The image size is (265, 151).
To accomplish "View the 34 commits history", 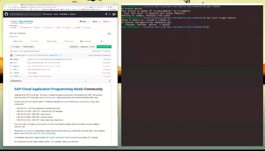I will click(x=18, y=41).
